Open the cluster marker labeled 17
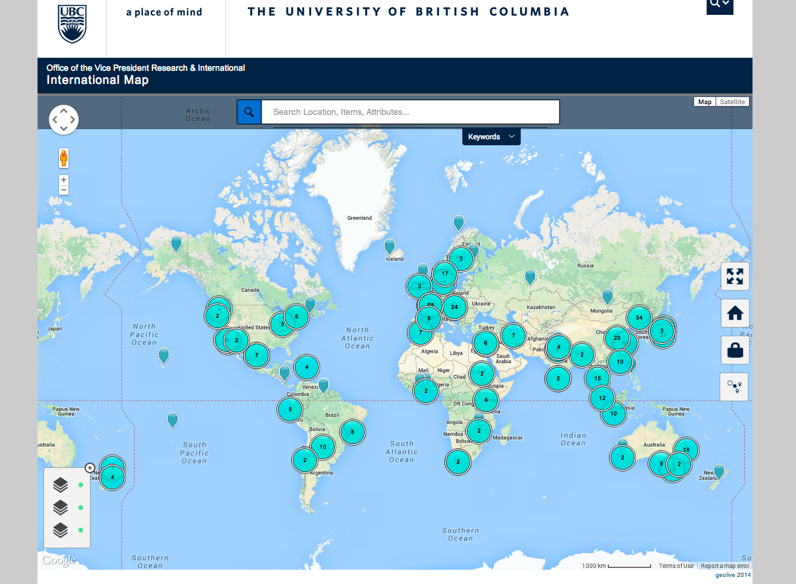This screenshot has width=796, height=584. (x=445, y=274)
